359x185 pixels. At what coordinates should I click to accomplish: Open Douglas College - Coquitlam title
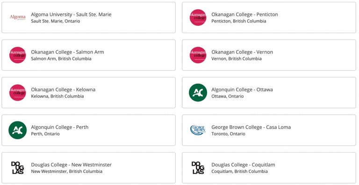(x=243, y=164)
